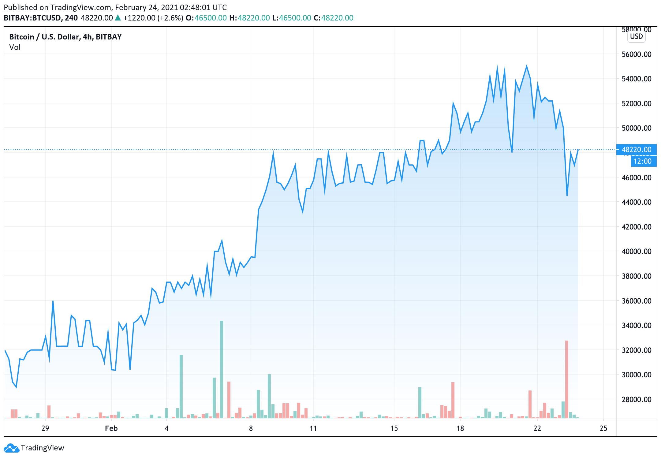Screen dimensions: 661x459
Task: Click the 12:00 countdown label
Action: point(644,161)
